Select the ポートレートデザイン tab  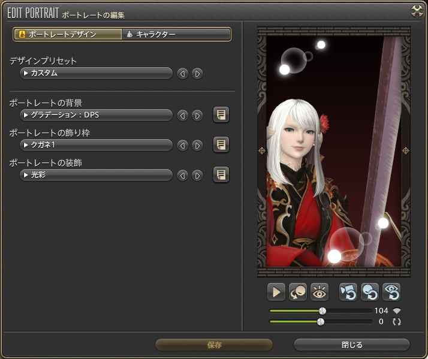pyautogui.click(x=67, y=35)
